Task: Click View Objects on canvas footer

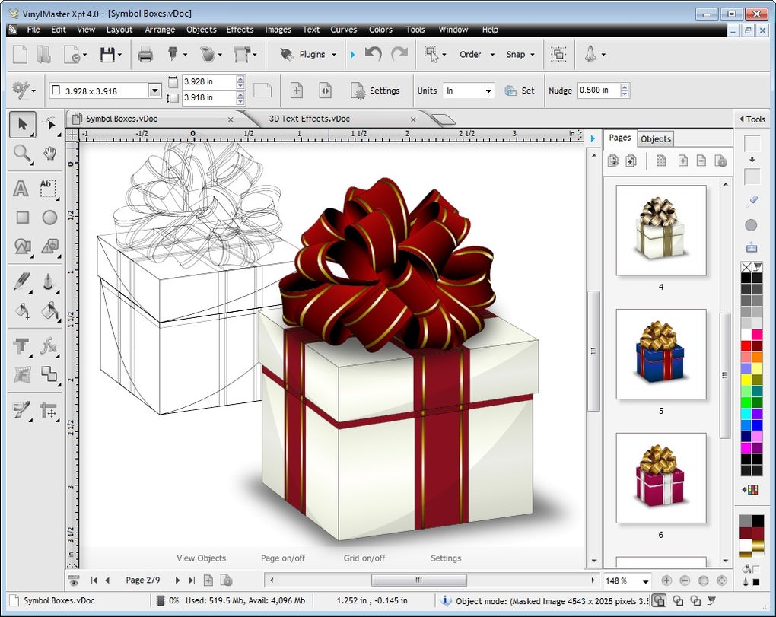Action: pos(201,558)
